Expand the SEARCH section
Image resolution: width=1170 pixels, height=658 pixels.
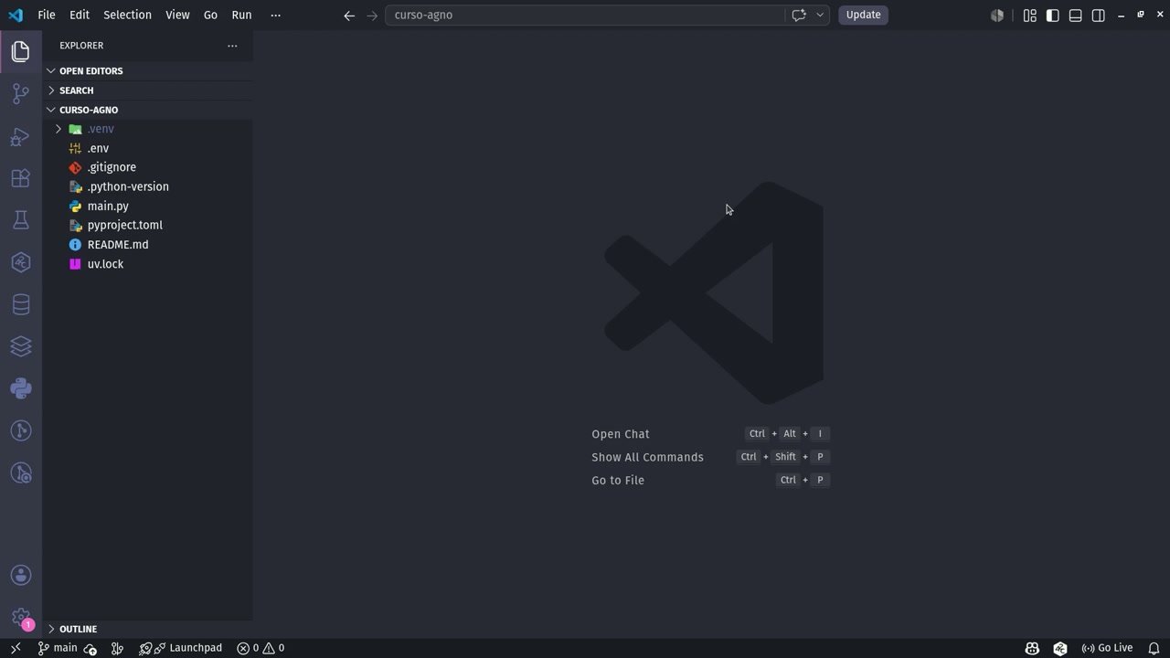(147, 90)
